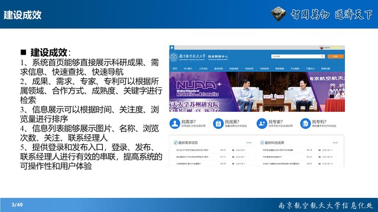Click the first nav menu item 首页
The width and height of the screenshot is (378, 212).
pyautogui.click(x=175, y=69)
